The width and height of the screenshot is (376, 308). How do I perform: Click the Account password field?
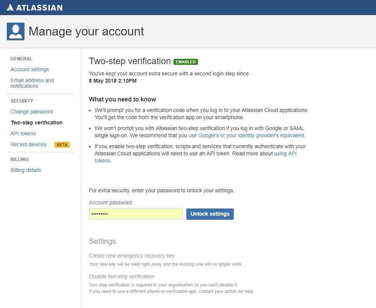(136, 214)
